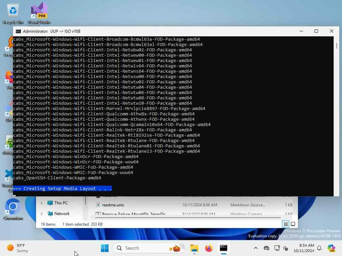Click the magnifier icon in Search box
Screen dimensions: 342x256
119,248
